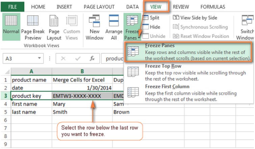Image resolution: width=255 pixels, height=149 pixels.
Task: Switch to the HOME tab
Action: (38, 7)
